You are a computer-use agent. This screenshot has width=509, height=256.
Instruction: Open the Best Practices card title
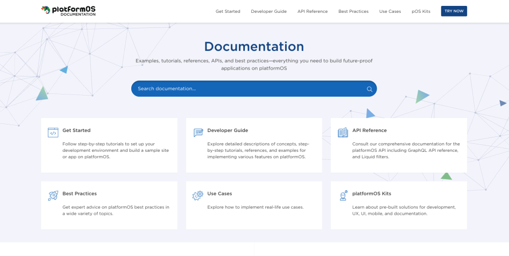(x=80, y=194)
